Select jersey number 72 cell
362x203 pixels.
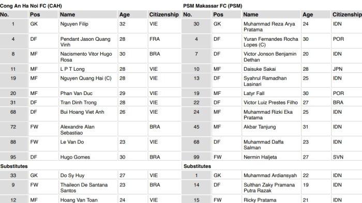click(13, 130)
